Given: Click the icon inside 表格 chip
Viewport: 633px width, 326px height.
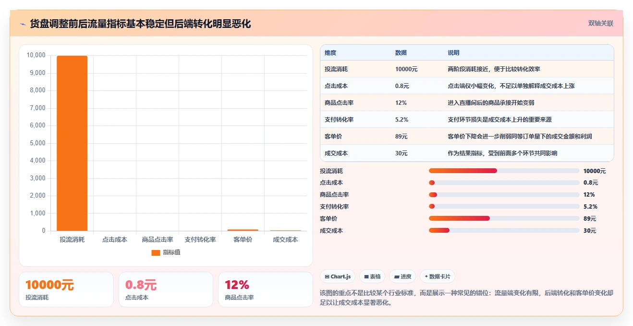Looking at the screenshot, I should (366, 277).
